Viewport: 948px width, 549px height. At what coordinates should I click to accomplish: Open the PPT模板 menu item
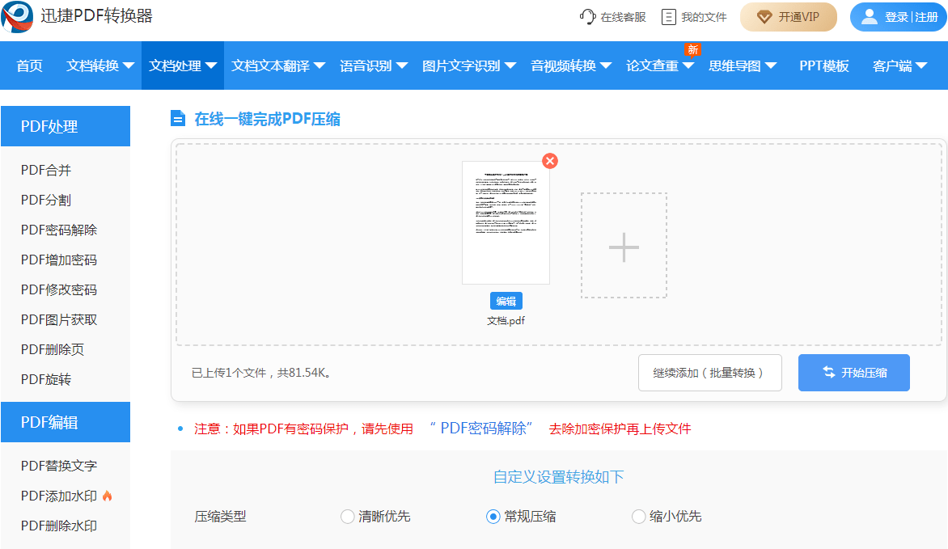click(x=826, y=65)
